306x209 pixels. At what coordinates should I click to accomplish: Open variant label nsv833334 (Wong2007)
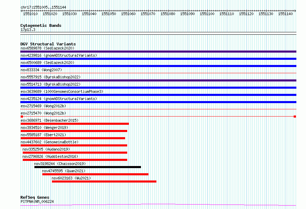click(41, 70)
